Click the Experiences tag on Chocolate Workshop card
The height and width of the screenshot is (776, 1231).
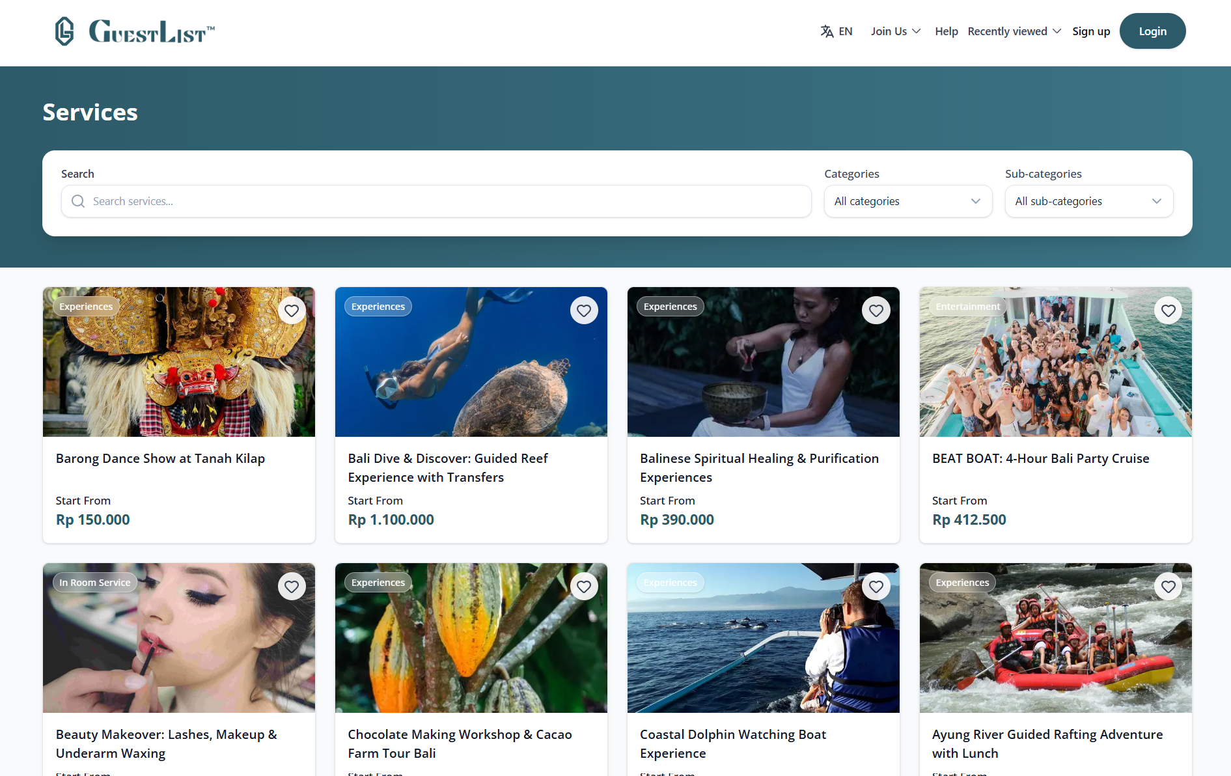point(378,583)
